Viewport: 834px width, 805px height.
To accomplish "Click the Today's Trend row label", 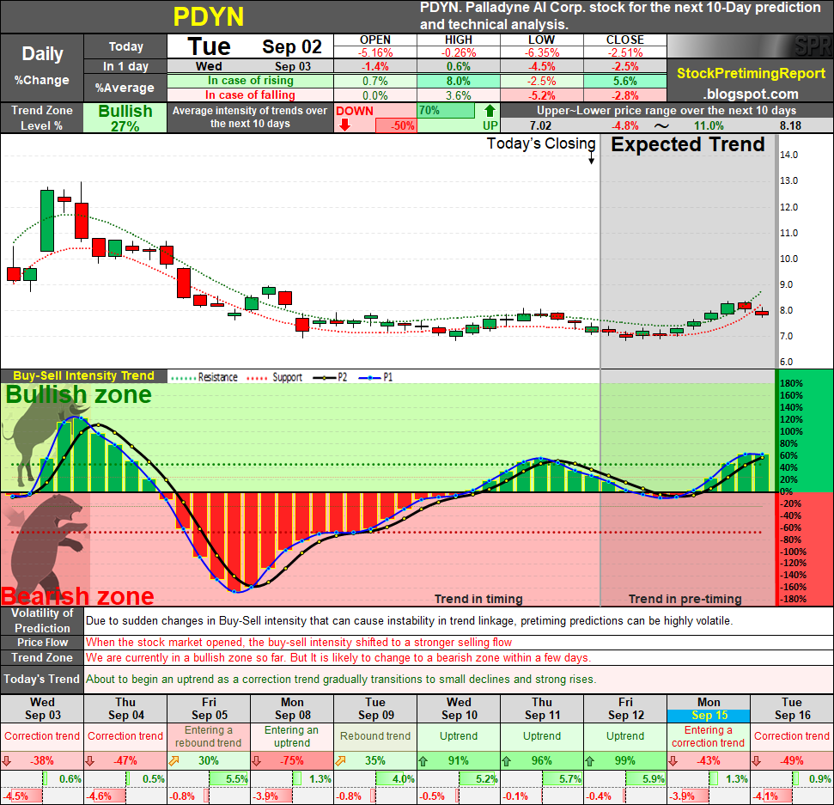I will pyautogui.click(x=42, y=679).
